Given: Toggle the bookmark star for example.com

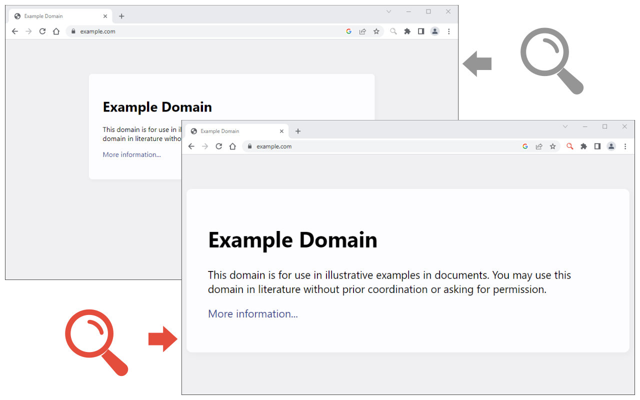Looking at the screenshot, I should pos(552,146).
